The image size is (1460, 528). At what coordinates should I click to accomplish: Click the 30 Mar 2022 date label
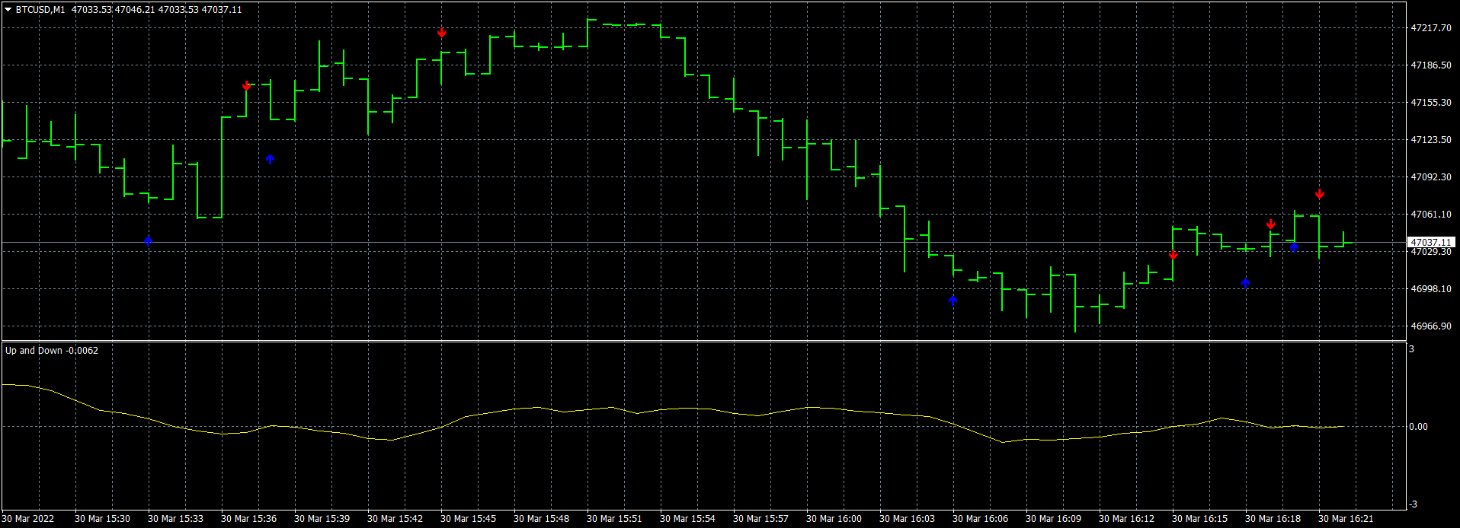coord(28,519)
